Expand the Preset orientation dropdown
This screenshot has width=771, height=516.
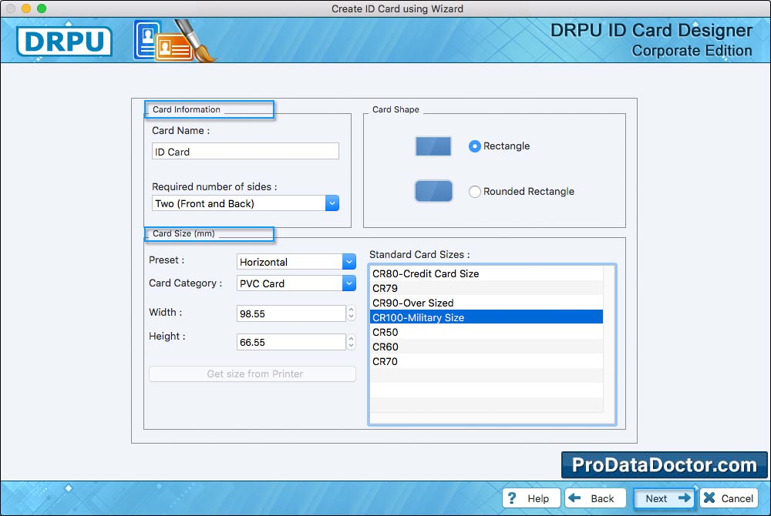pos(348,262)
